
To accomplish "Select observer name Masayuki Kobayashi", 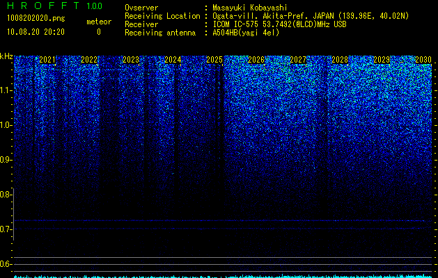I will (x=250, y=8).
